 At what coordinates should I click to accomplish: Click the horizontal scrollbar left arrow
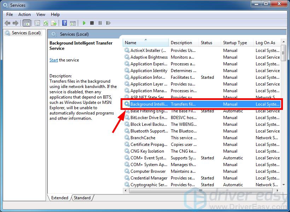tap(126, 190)
